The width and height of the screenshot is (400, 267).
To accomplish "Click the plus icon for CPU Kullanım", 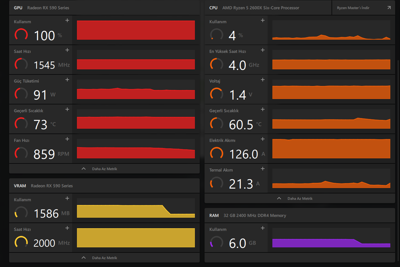I will [263, 20].
